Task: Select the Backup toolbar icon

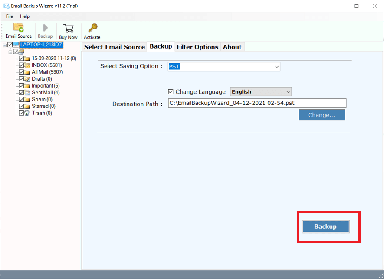Action: 45,29
